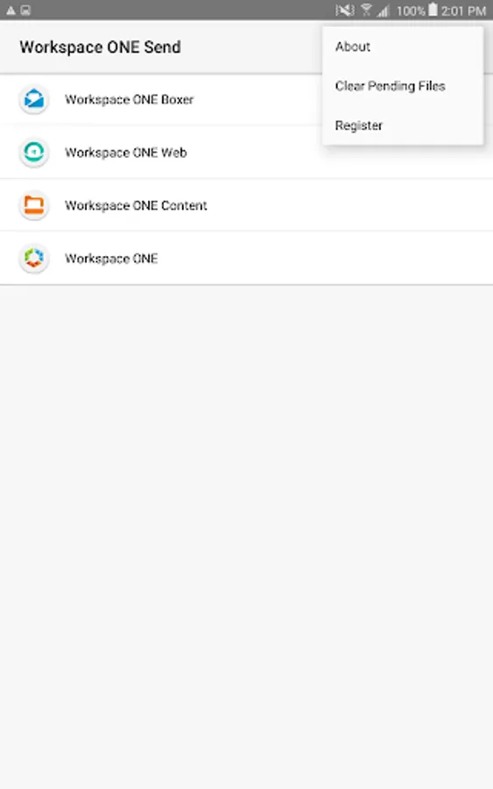
Task: Select the Workspace ONE Content list row
Action: (x=246, y=205)
